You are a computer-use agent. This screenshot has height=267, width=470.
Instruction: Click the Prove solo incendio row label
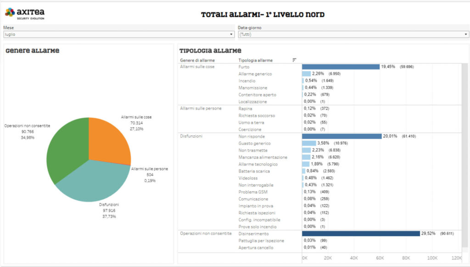pos(257,227)
